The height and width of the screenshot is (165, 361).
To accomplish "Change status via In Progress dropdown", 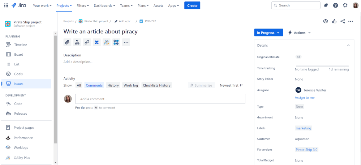I will 268,33.
